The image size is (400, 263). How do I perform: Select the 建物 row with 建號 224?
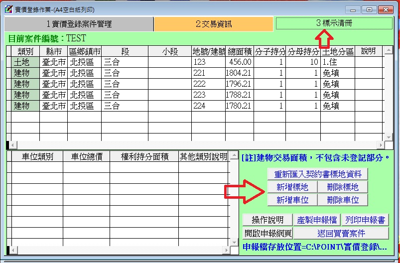(22, 106)
